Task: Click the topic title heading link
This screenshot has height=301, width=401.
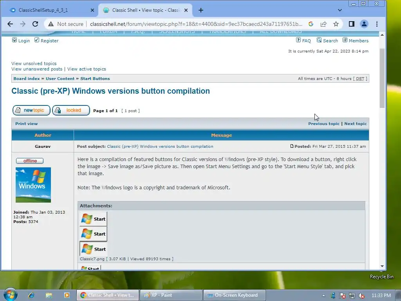Action: point(110,91)
